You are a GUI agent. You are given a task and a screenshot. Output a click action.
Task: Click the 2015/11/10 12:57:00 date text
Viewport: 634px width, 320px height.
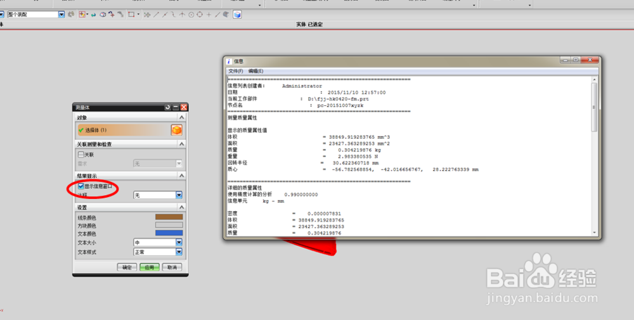pyautogui.click(x=356, y=93)
